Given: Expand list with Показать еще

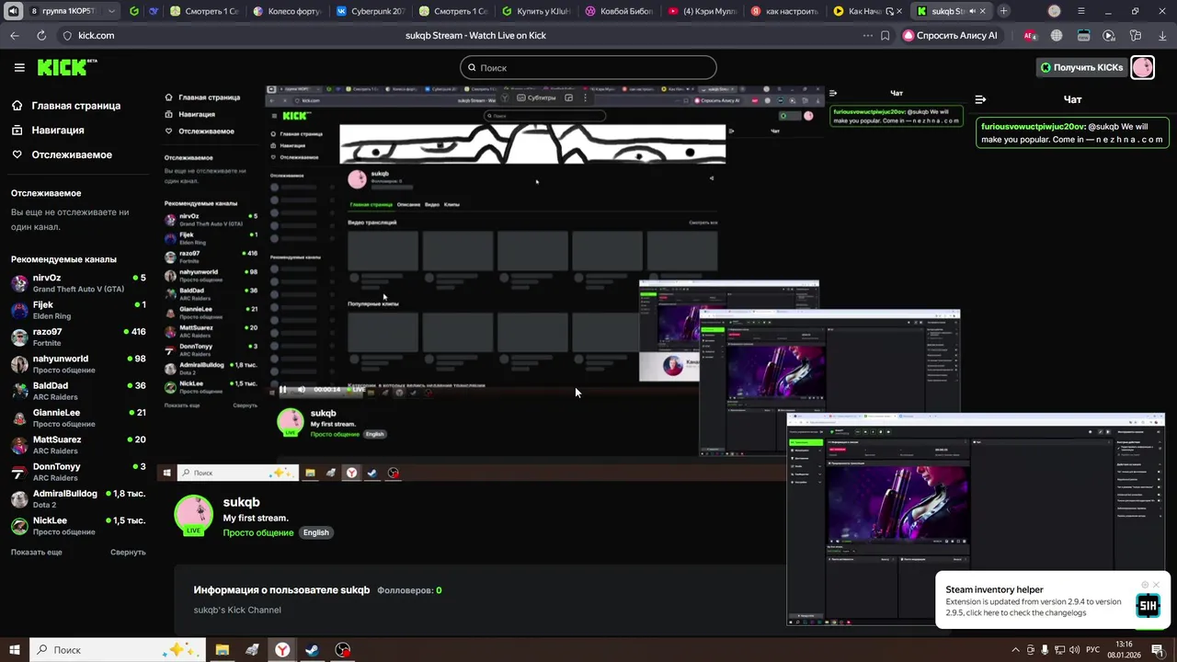Looking at the screenshot, I should [37, 552].
